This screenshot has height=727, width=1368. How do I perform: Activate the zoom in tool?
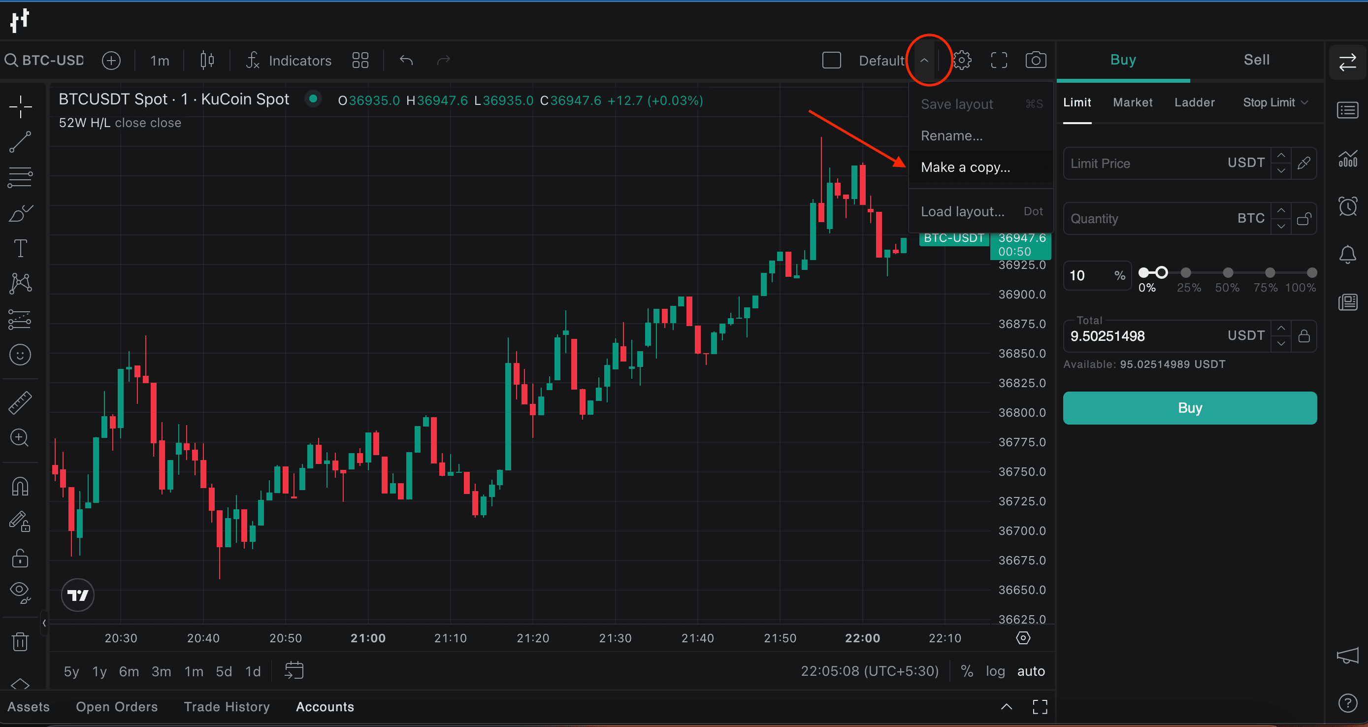pos(20,437)
